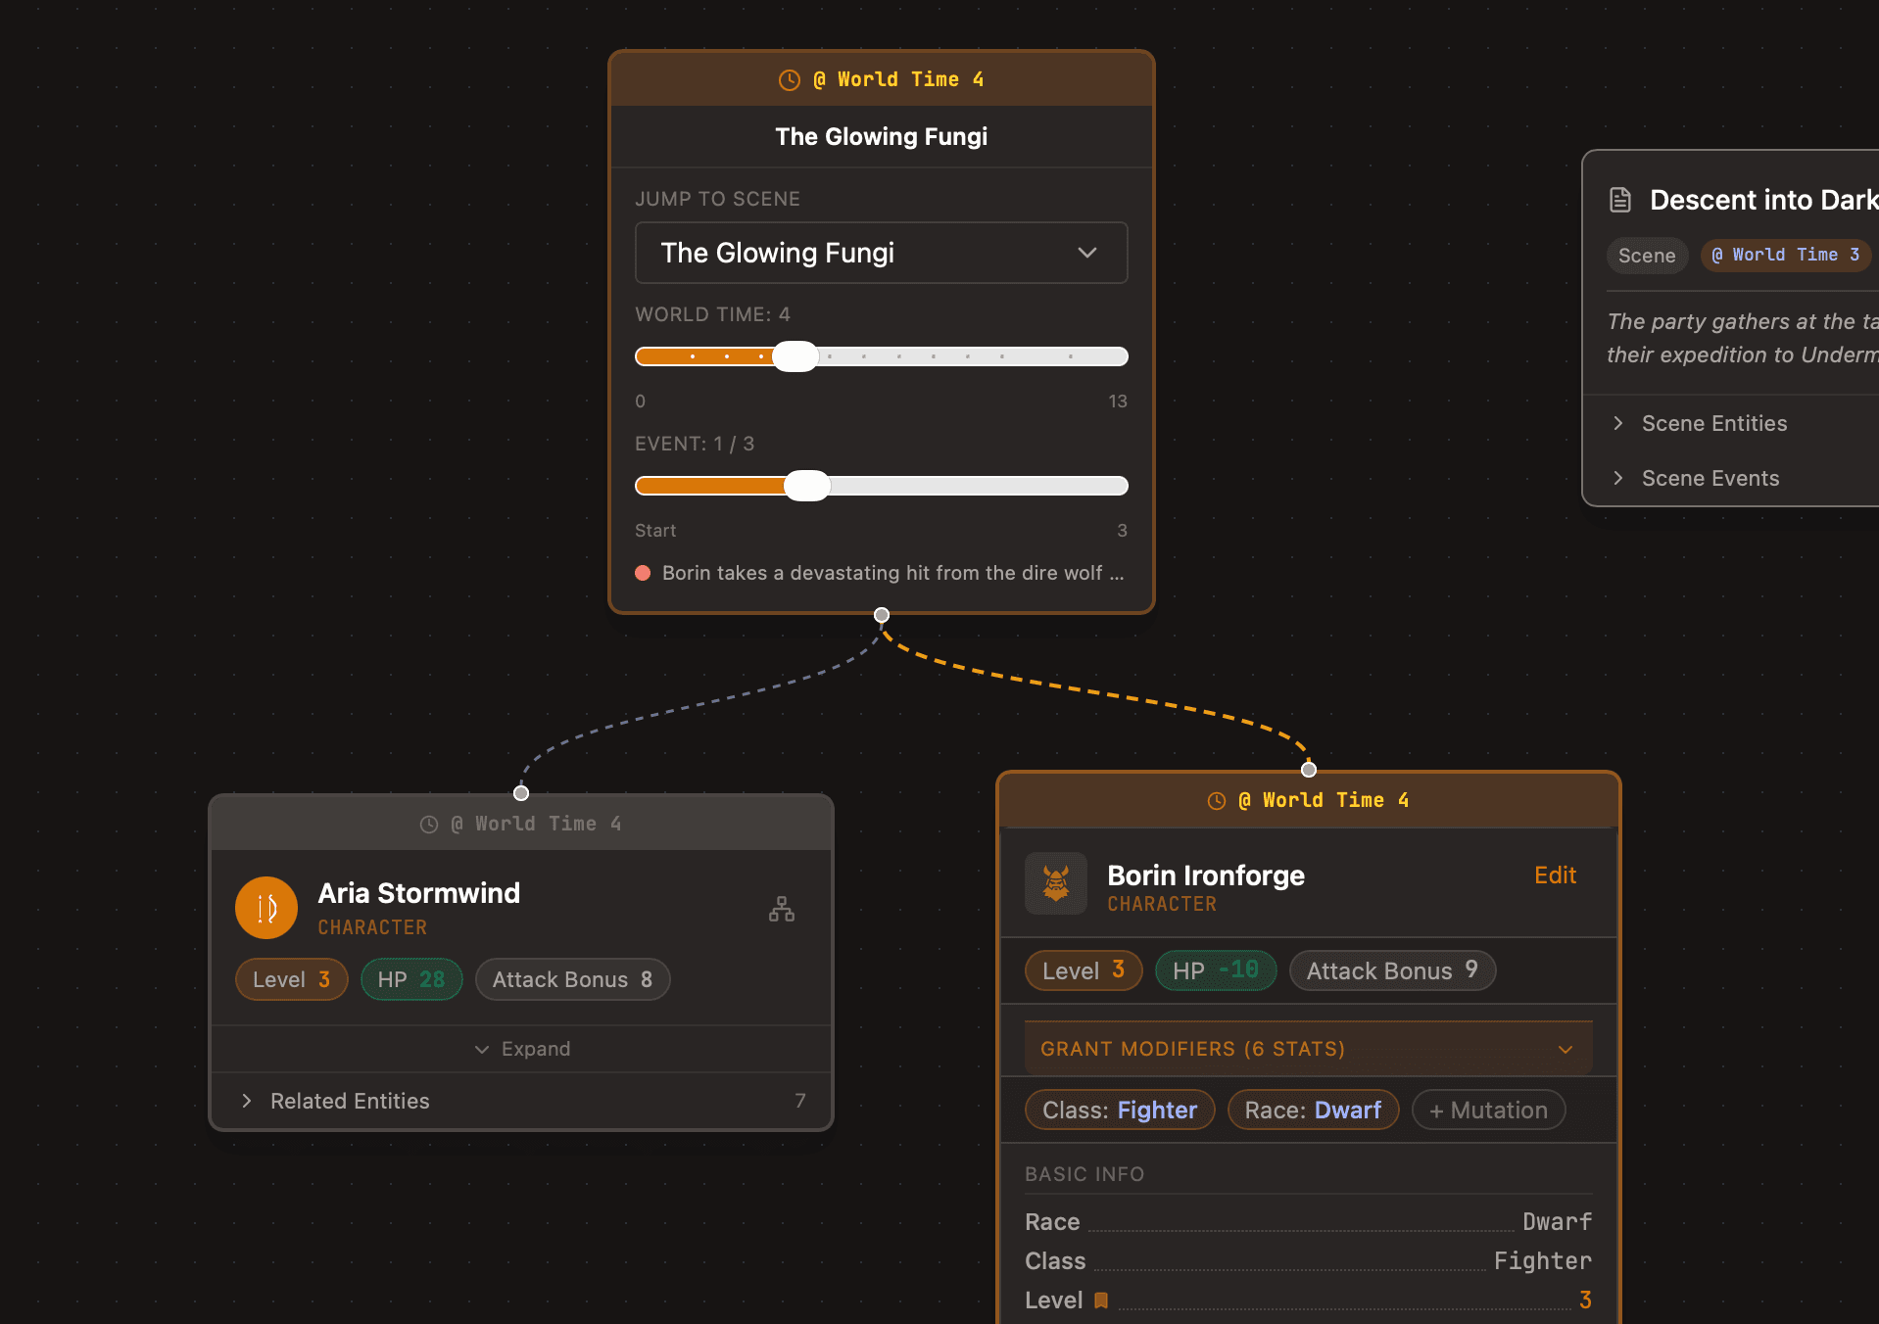The image size is (1879, 1324).
Task: Click the red dot beside Borin event text
Action: [x=643, y=573]
